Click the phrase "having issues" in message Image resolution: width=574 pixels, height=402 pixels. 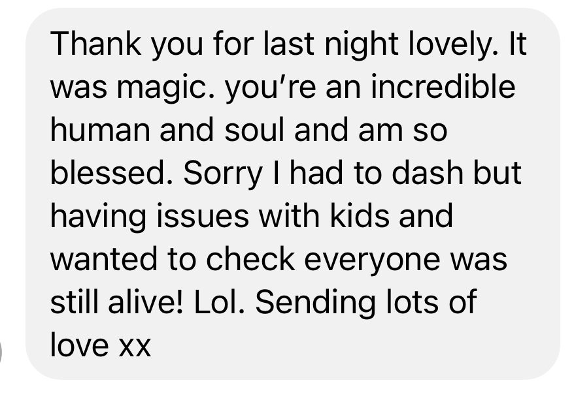(150, 217)
